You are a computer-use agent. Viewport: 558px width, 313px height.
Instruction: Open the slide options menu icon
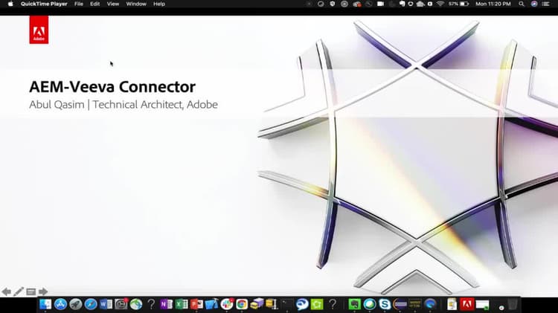click(x=31, y=292)
